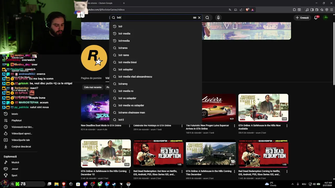This screenshot has width=335, height=188.
Task: Click the search magnifier button beside the search box
Action: (207, 17)
